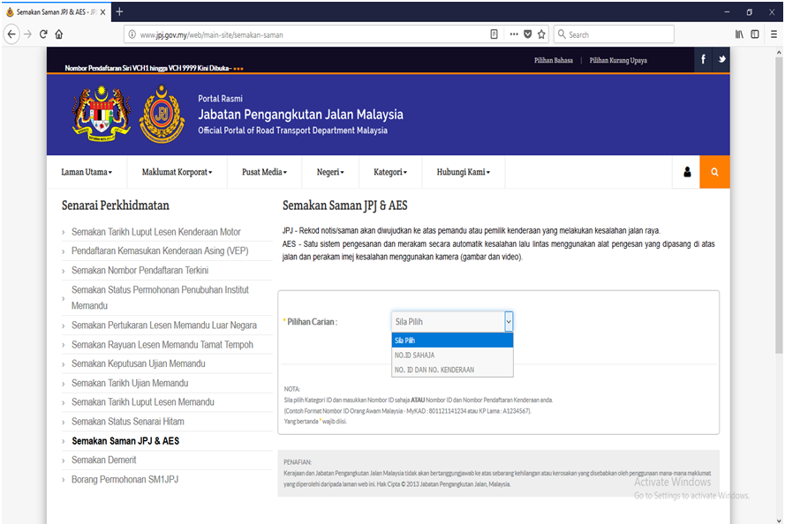The width and height of the screenshot is (785, 524).
Task: Click Pilihan Bahasa link
Action: click(x=553, y=60)
